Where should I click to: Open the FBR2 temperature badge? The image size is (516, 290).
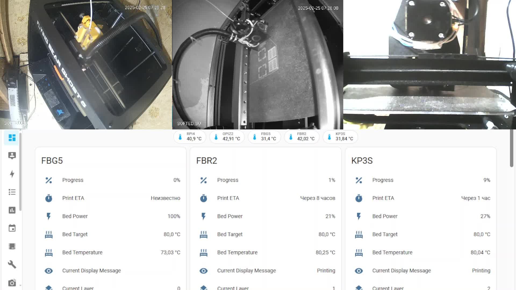pos(302,137)
